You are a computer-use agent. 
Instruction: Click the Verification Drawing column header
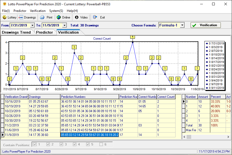[x=16, y=97]
